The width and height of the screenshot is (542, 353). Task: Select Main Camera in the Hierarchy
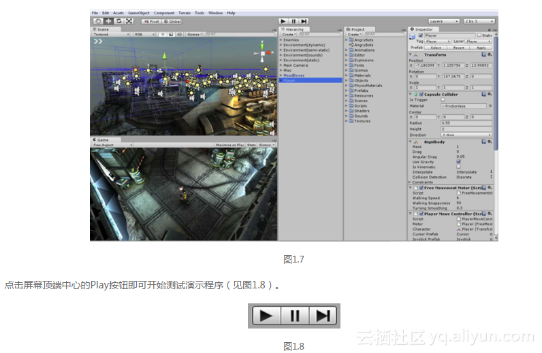click(296, 65)
